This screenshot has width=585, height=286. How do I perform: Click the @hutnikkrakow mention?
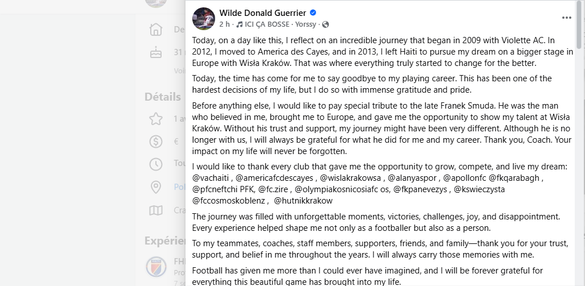[303, 201]
